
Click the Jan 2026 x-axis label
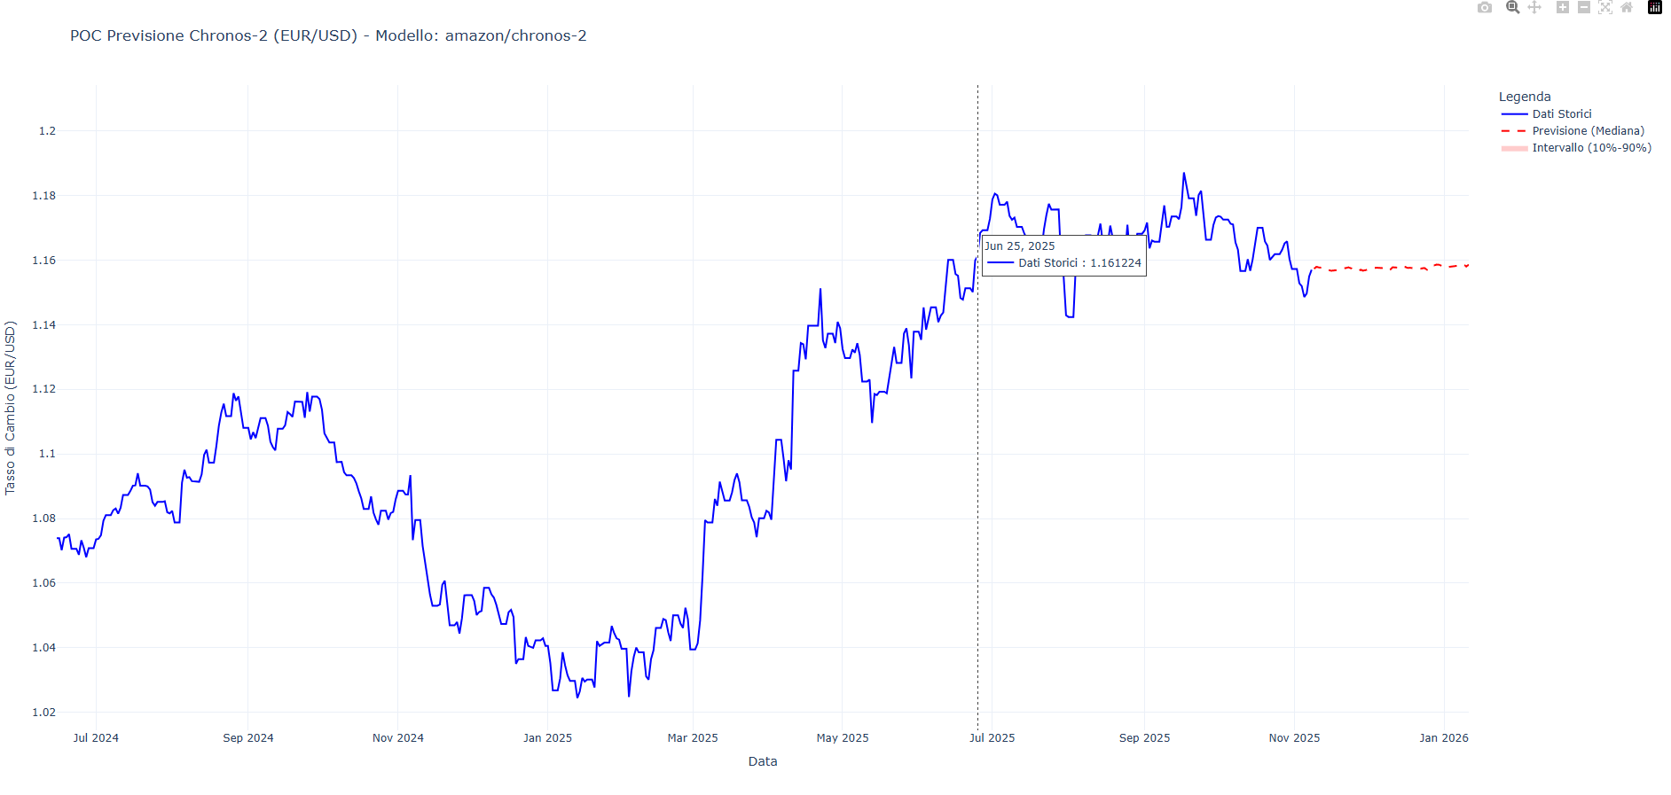(x=1443, y=737)
